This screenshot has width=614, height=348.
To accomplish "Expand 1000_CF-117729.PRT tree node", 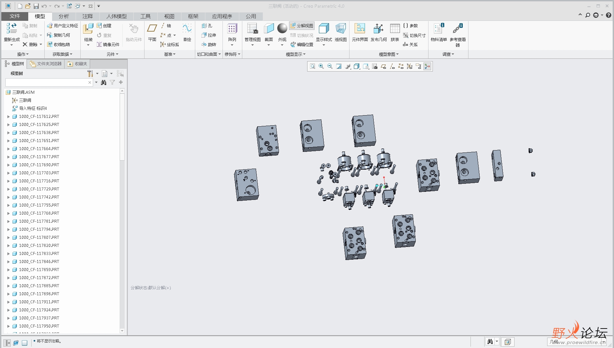I will tap(8, 189).
